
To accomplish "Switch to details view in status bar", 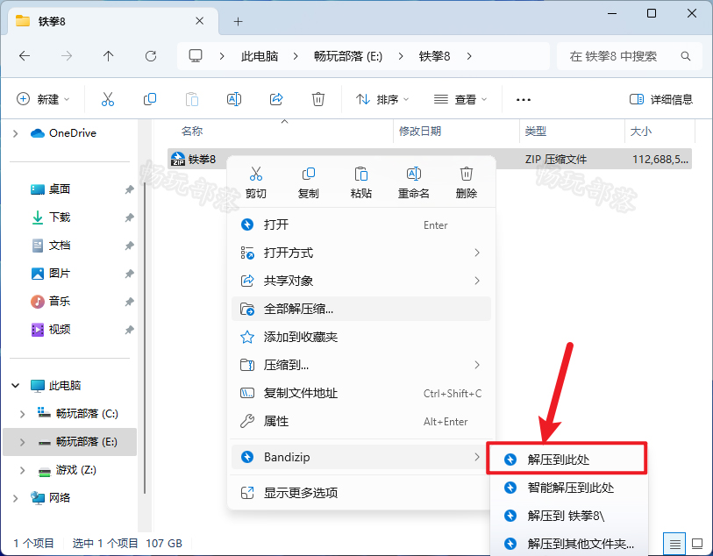I will coord(674,543).
